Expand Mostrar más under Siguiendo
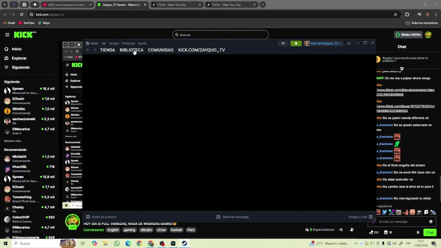 coord(12,141)
